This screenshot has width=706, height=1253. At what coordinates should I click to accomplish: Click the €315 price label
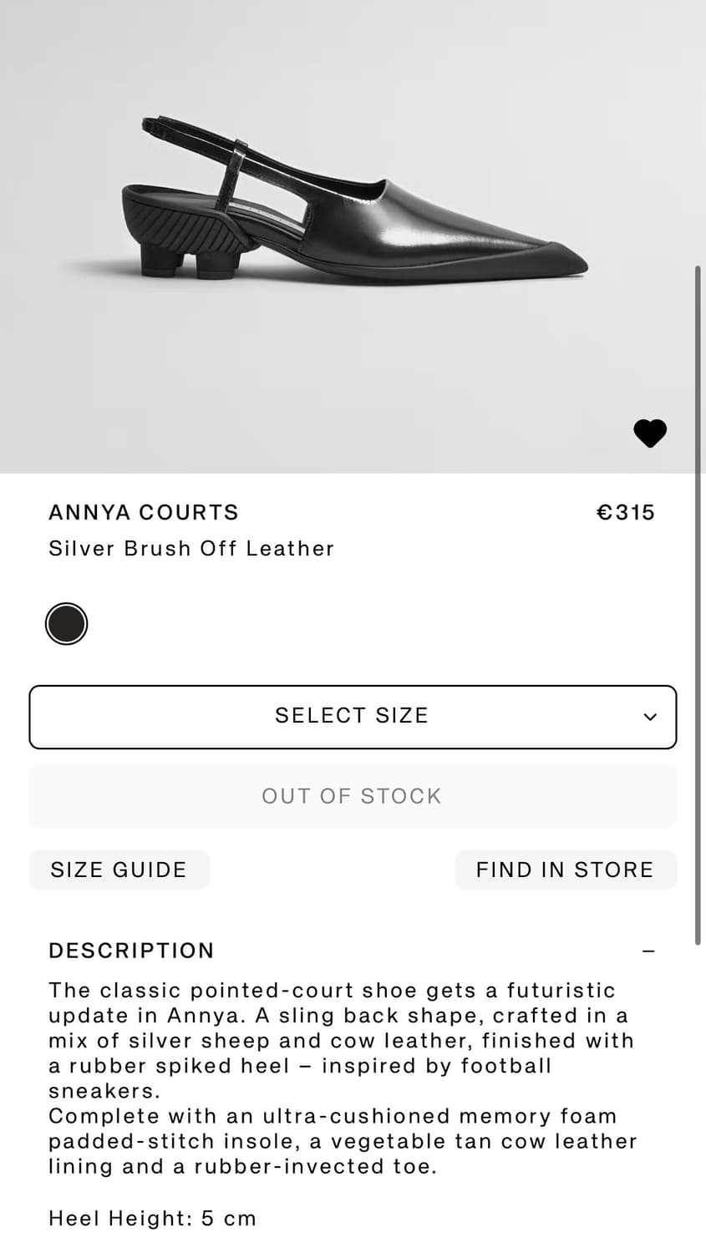625,512
